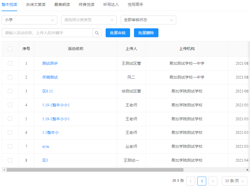Click the 批量审核 button
Image resolution: width=251 pixels, height=188 pixels.
118,33
